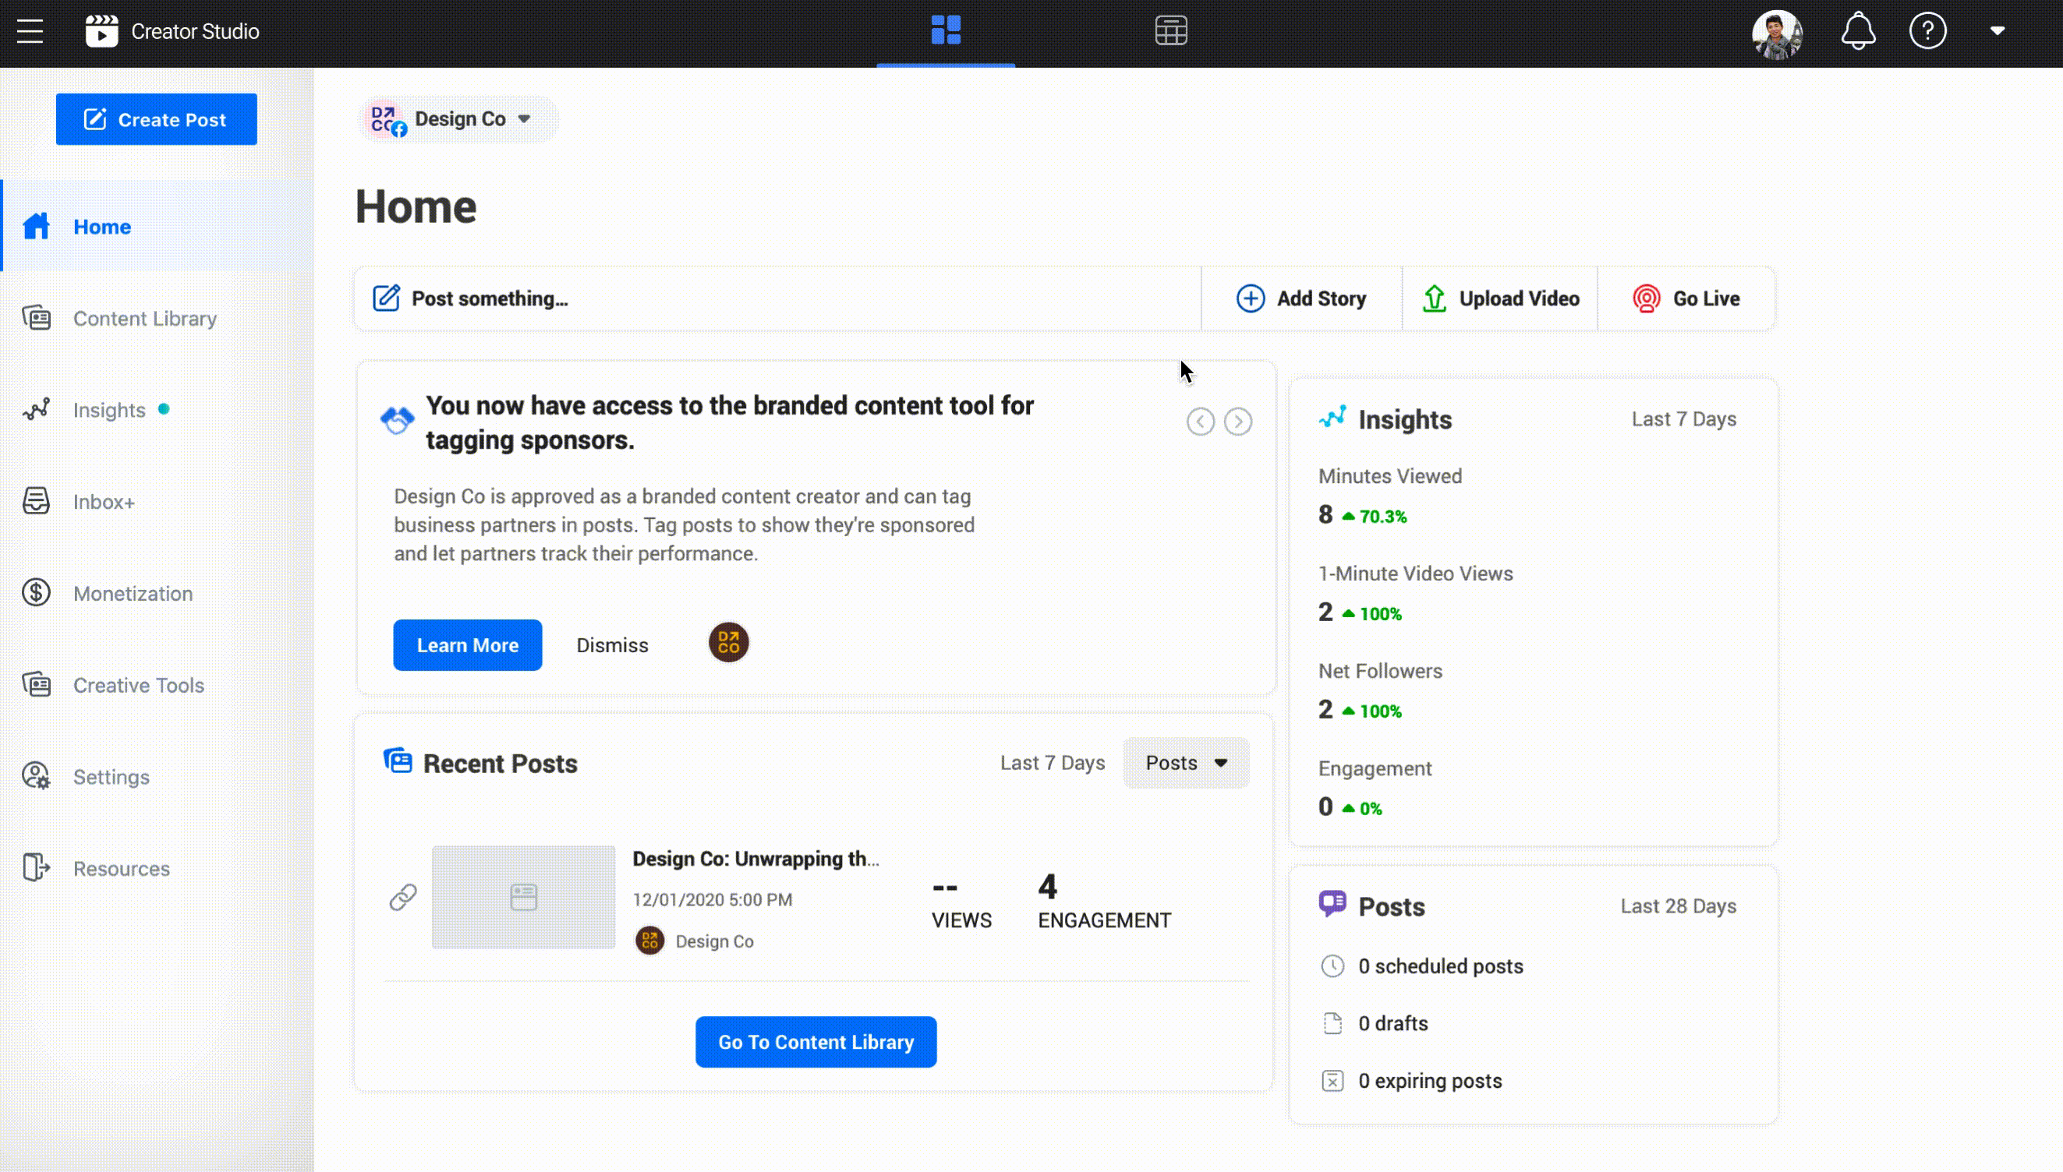The height and width of the screenshot is (1172, 2063).
Task: Click the Minutes Viewed value 8
Action: click(x=1325, y=514)
